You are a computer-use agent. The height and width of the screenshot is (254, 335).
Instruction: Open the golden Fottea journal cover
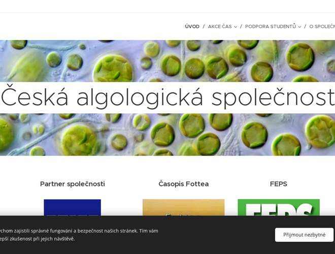[184, 207]
